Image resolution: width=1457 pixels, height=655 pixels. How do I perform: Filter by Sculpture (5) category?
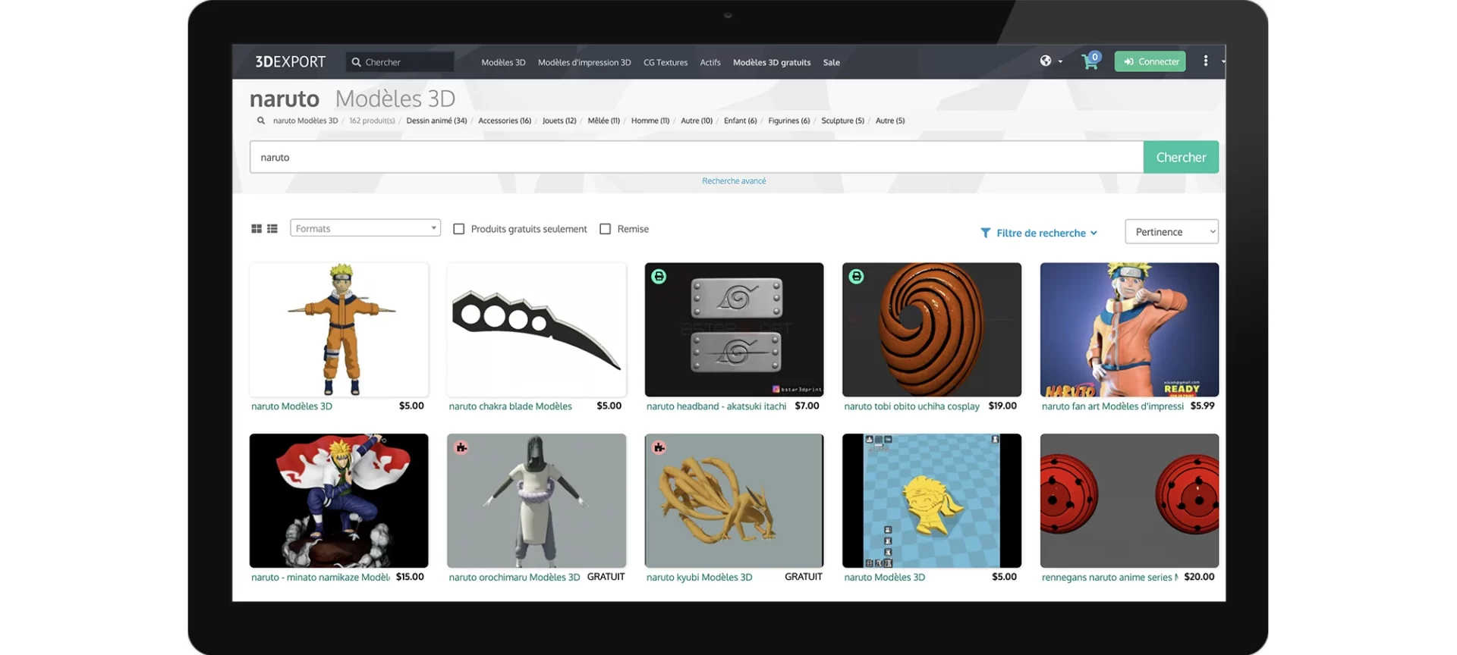[x=842, y=121]
